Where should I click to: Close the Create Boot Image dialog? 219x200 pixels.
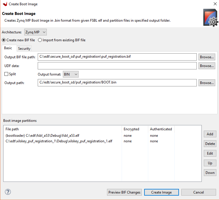pyautogui.click(x=215, y=4)
